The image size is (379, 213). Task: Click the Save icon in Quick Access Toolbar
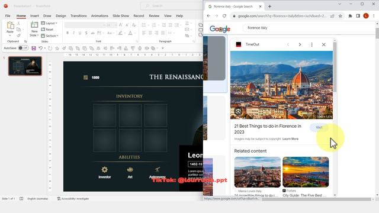click(x=34, y=49)
